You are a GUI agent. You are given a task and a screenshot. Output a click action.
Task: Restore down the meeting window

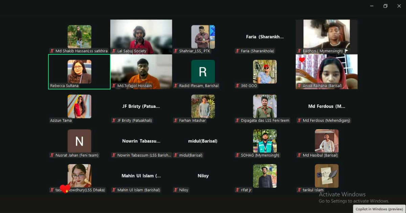pyautogui.click(x=385, y=6)
